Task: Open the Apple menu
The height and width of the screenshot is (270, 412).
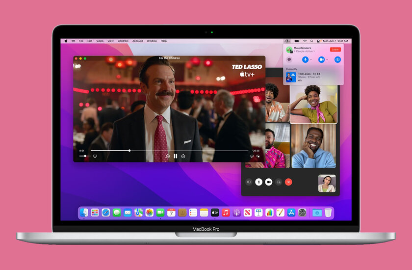Action: (66, 41)
